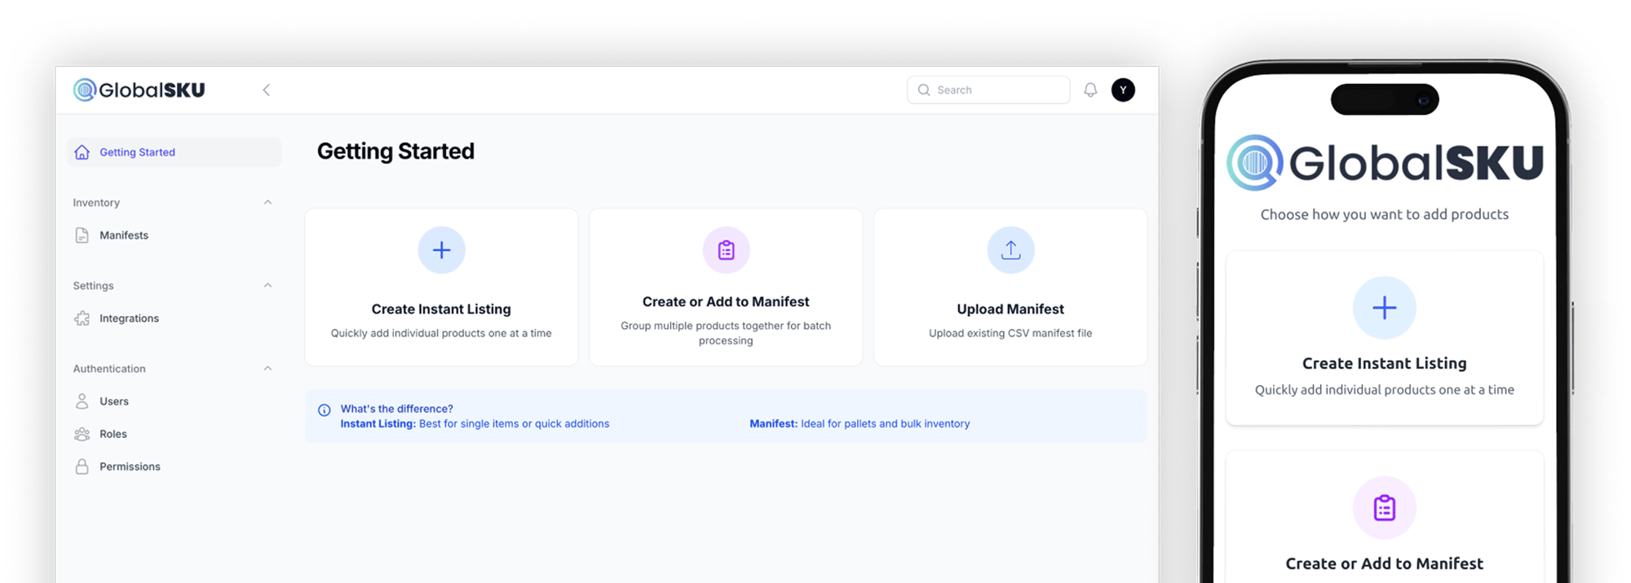Viewport: 1631px width, 583px height.
Task: Open Getting Started in the sidebar
Action: [x=174, y=152]
